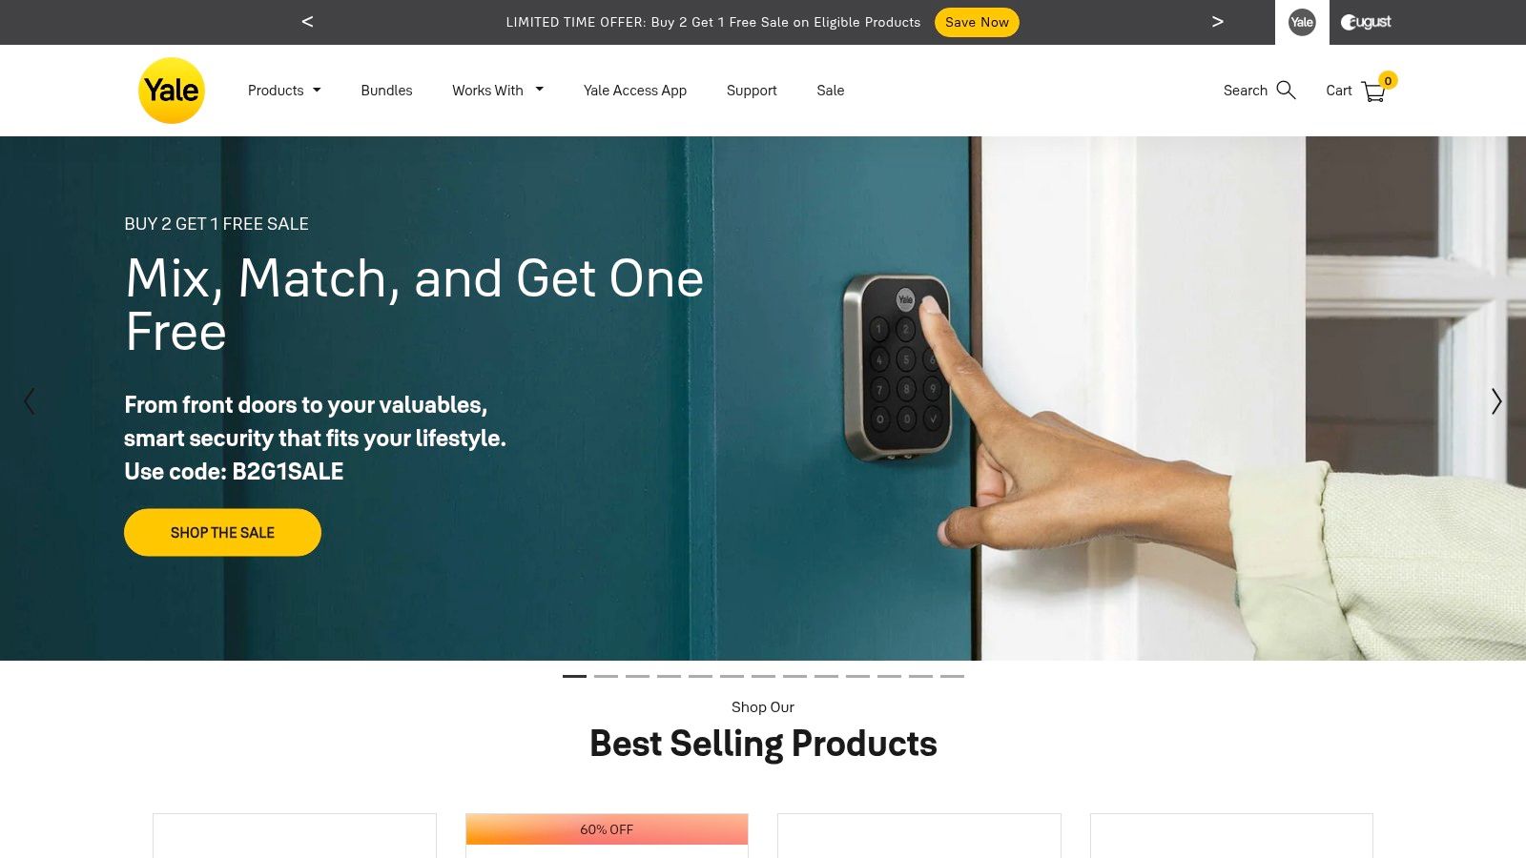This screenshot has width=1526, height=858.
Task: Open the shopping cart icon
Action: coord(1373,92)
